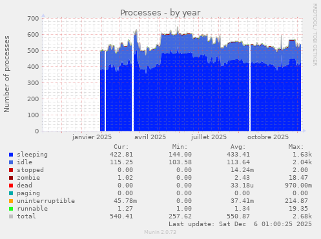Click the 'Min:' column header

180,147
